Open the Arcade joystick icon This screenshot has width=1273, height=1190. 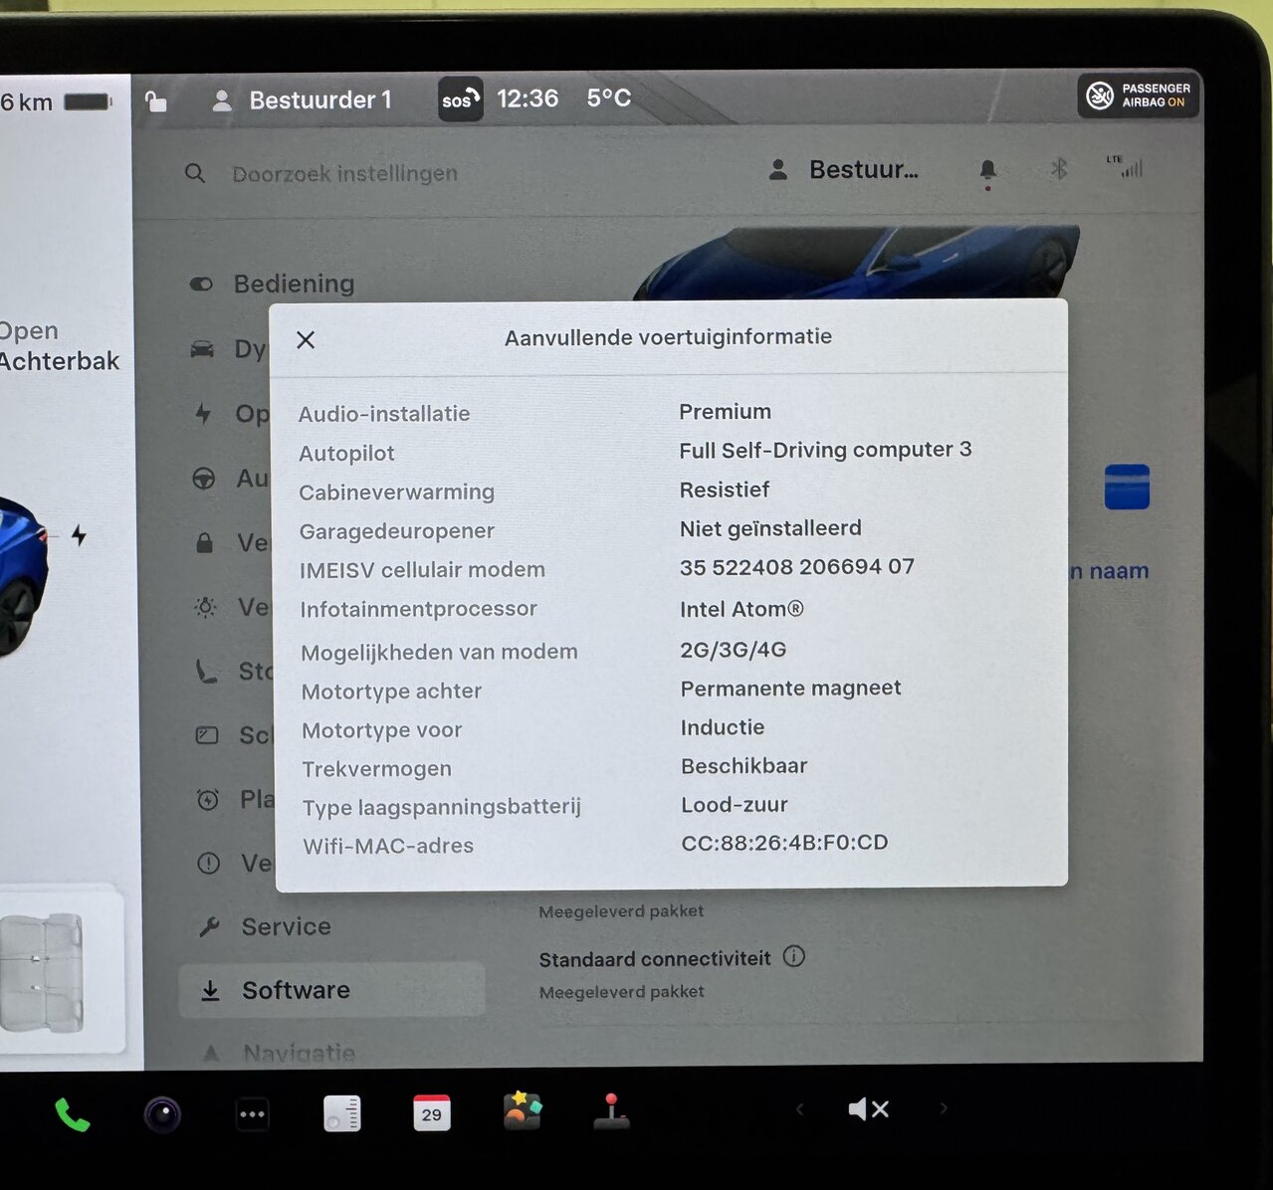point(611,1111)
